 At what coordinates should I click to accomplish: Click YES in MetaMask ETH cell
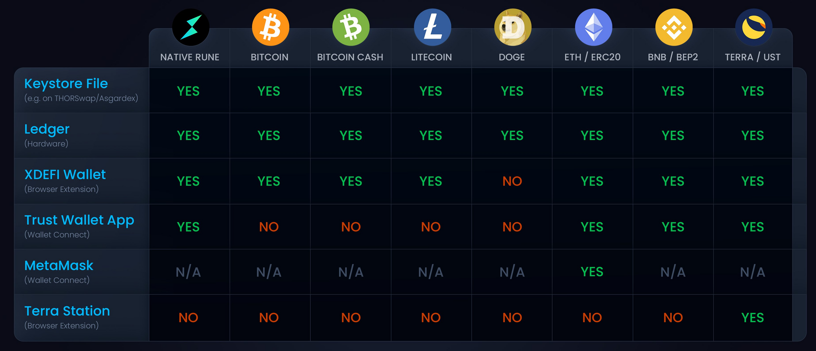(x=592, y=272)
